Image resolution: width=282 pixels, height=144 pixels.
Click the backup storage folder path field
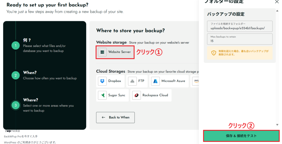click(240, 28)
